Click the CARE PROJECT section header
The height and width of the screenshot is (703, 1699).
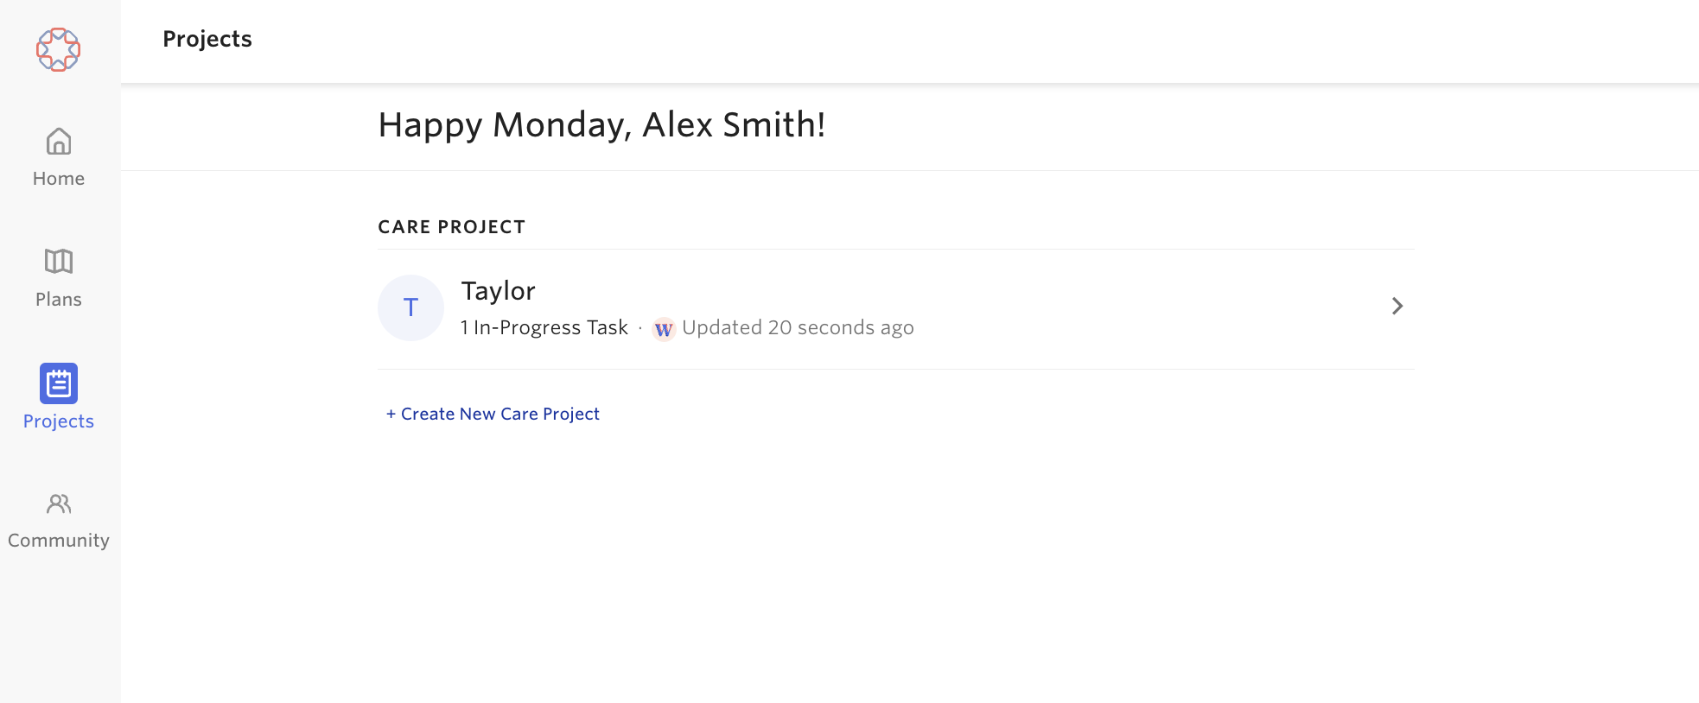451,226
